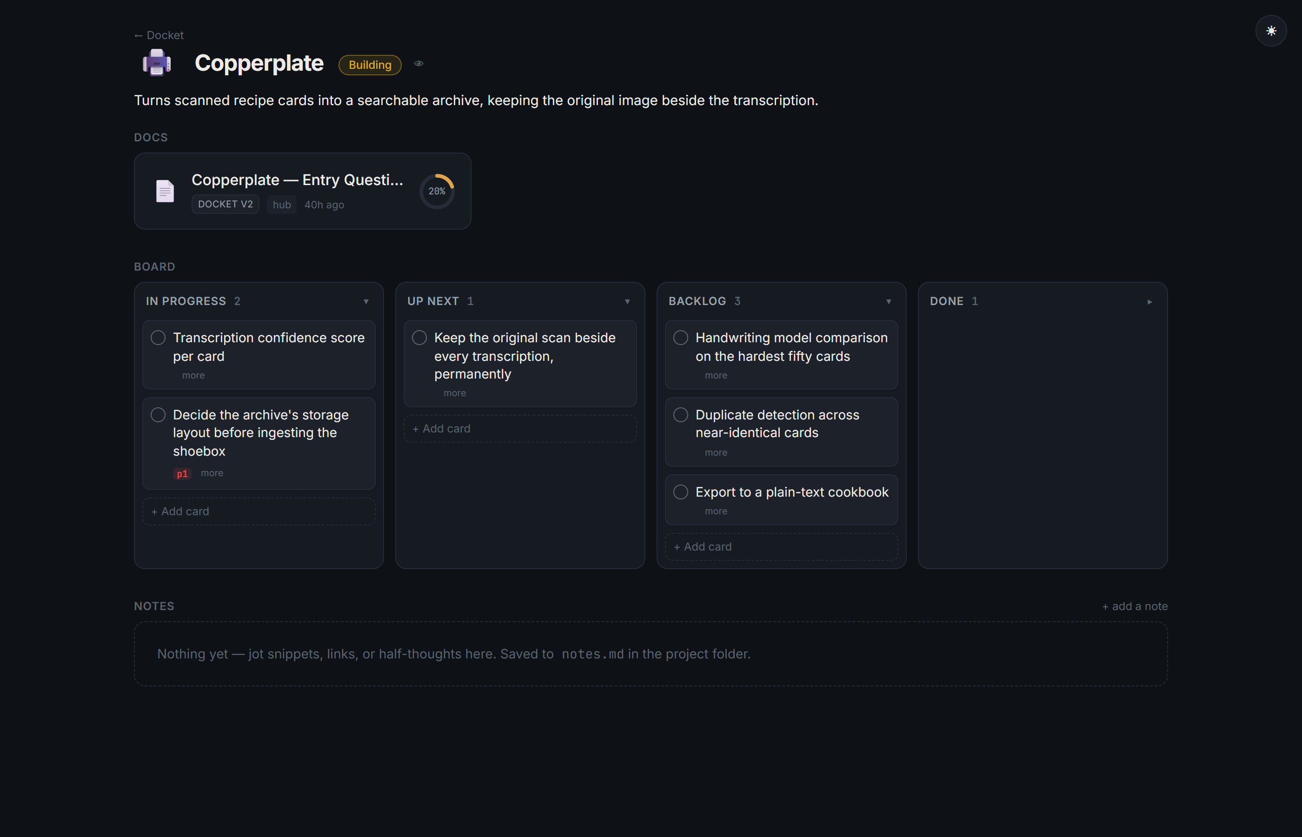
Task: Open the Building status badge
Action: click(370, 65)
